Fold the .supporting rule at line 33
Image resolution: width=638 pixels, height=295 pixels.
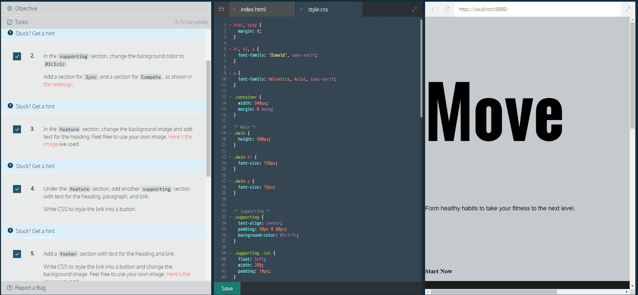tap(230, 217)
